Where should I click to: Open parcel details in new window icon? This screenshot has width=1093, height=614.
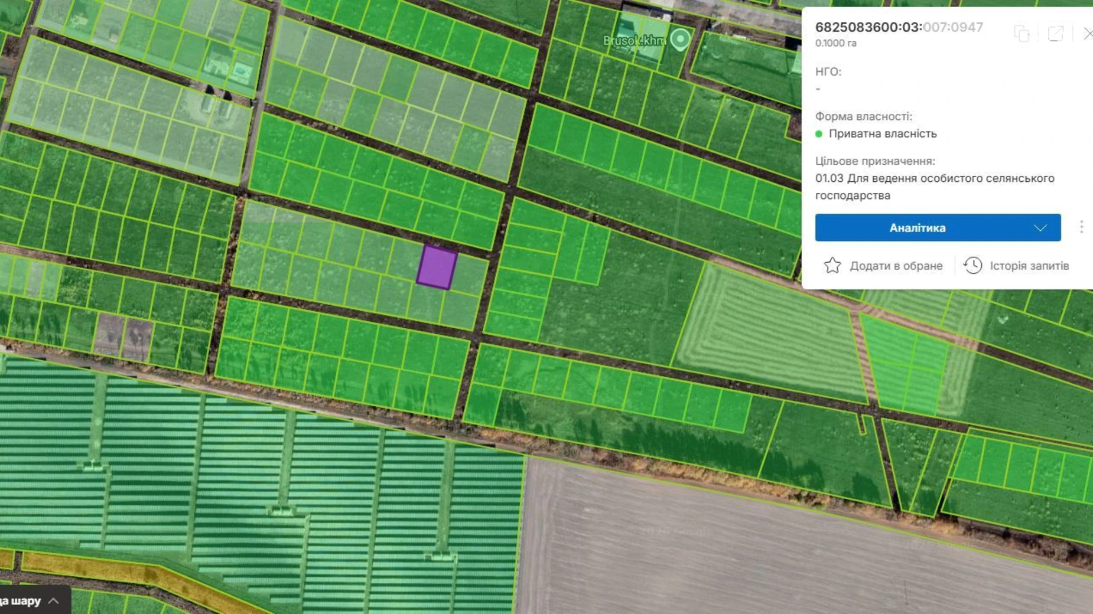(1055, 34)
